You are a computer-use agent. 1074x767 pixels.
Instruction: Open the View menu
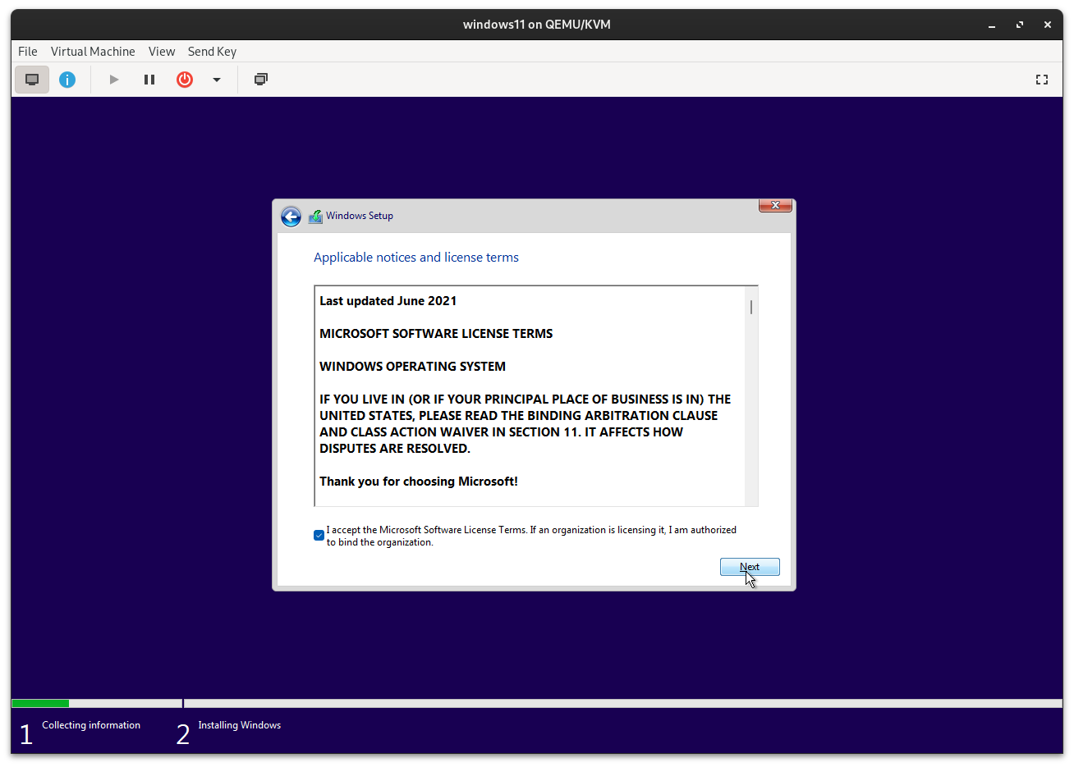coord(162,51)
